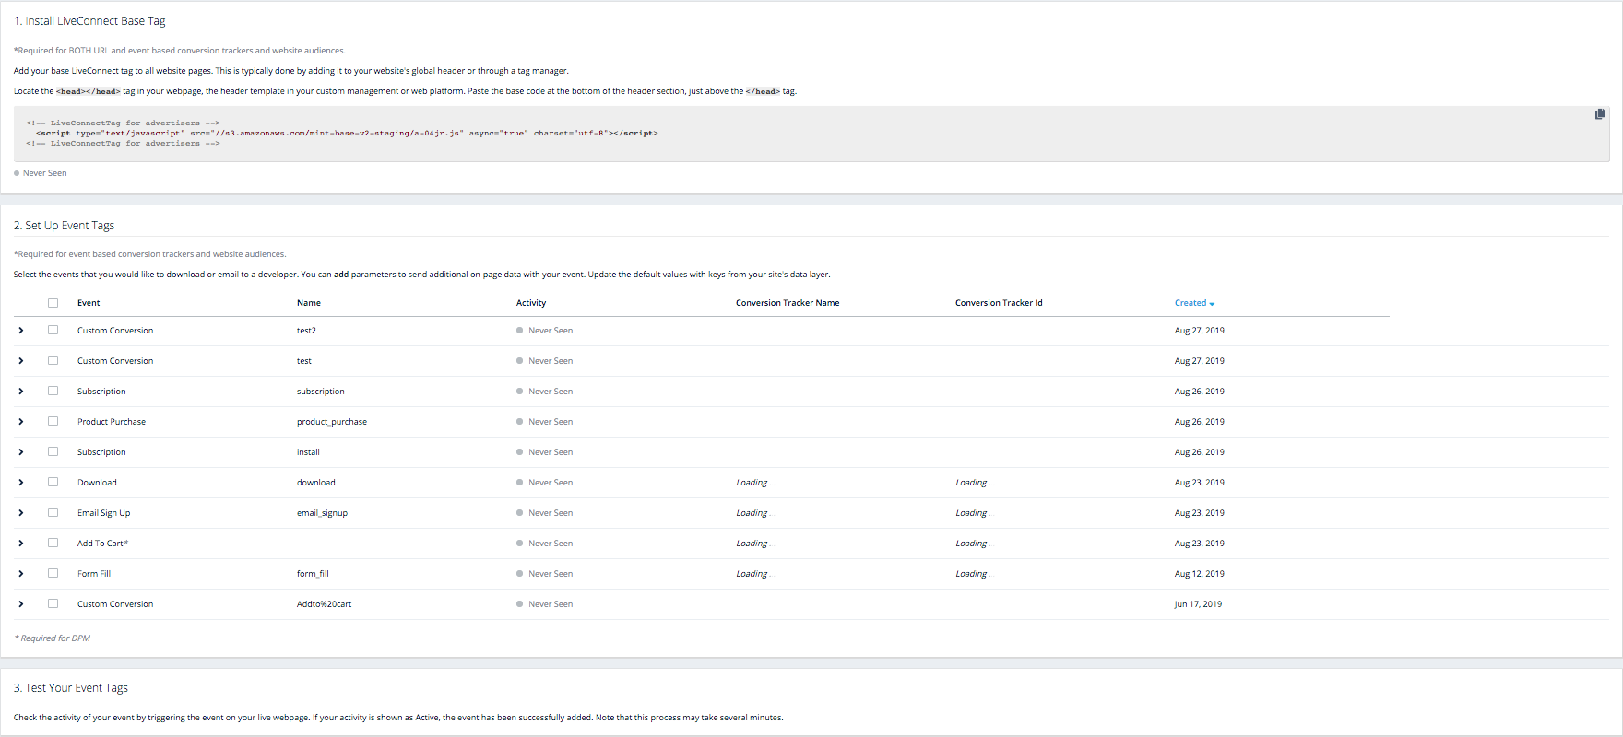The width and height of the screenshot is (1623, 737).
Task: Click Test Your Event Tags heading
Action: coord(71,688)
